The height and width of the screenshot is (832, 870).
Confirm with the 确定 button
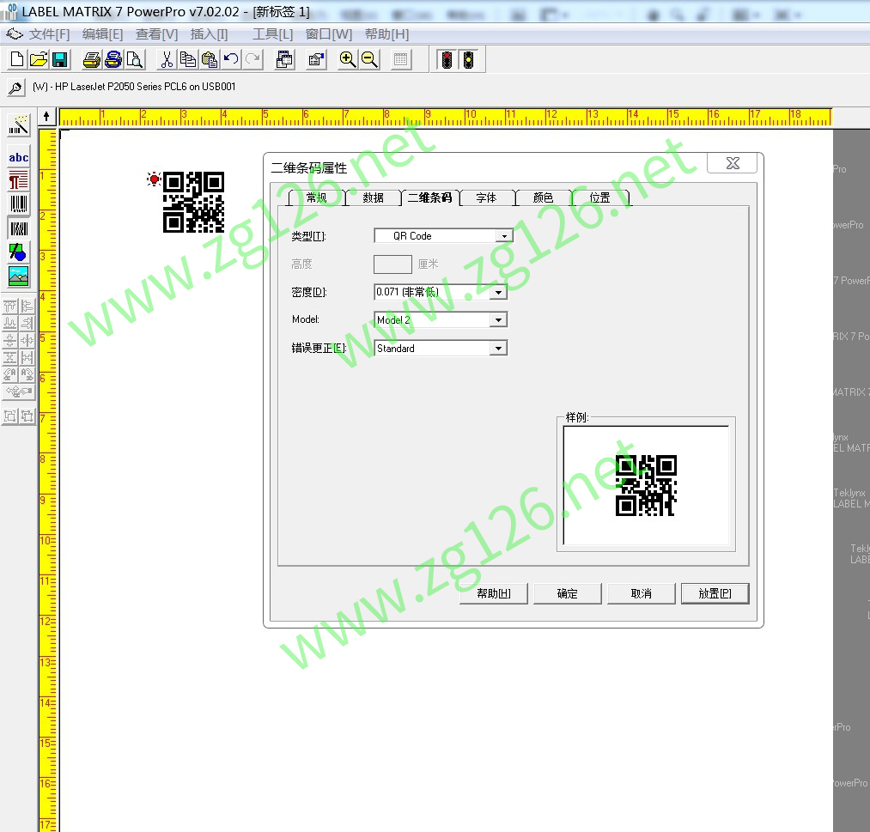567,593
